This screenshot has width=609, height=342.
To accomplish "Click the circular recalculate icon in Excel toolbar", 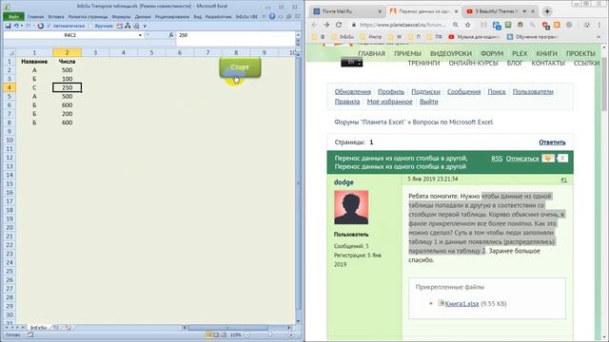I will pyautogui.click(x=40, y=26).
